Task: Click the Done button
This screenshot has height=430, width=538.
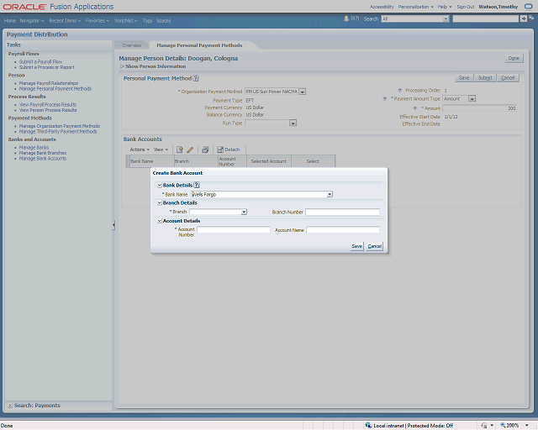Action: click(514, 58)
